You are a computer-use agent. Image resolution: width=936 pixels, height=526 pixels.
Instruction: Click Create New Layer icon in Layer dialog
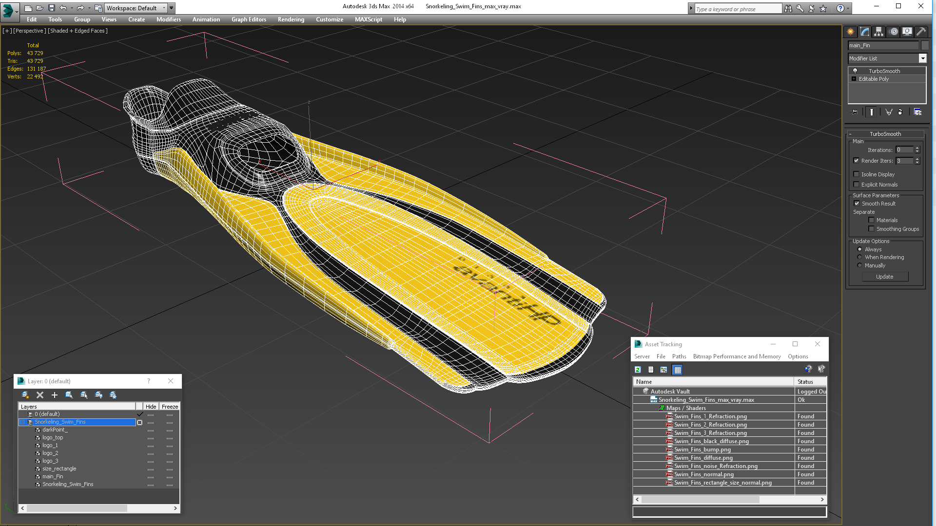click(25, 395)
